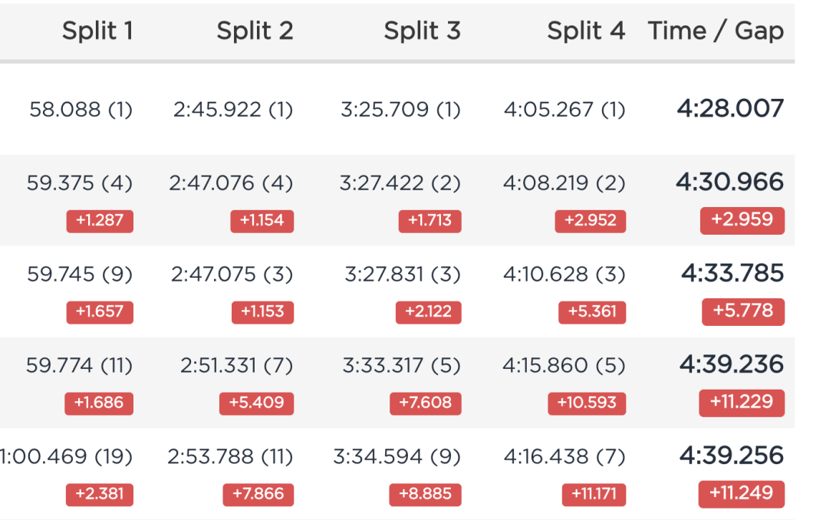This screenshot has height=520, width=836.
Task: Select the Split 3 column header
Action: pyautogui.click(x=423, y=31)
